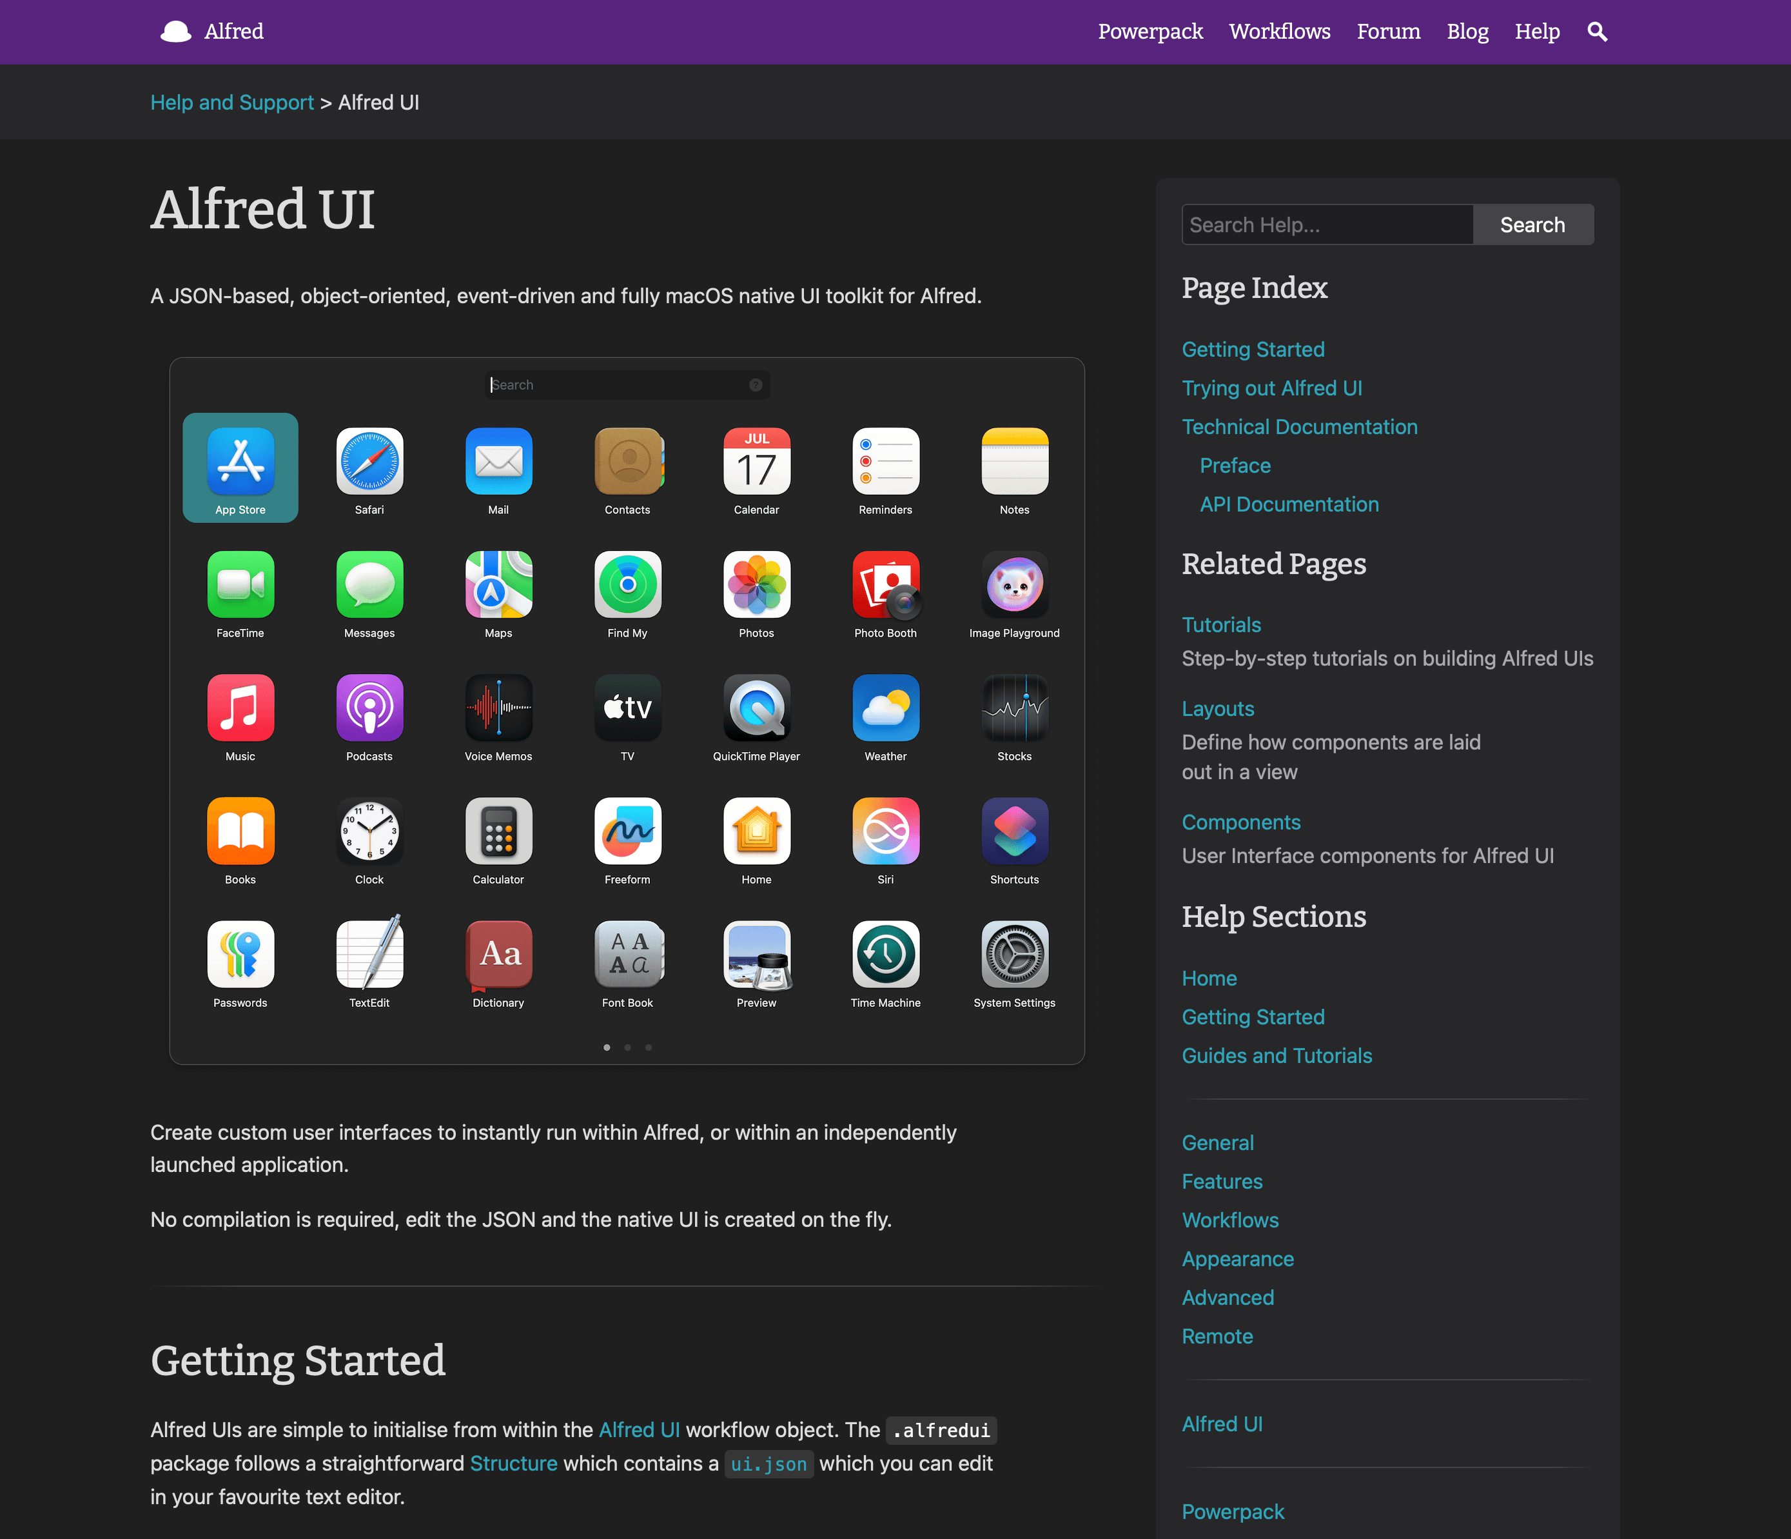Open the API Documentation index link

pos(1289,504)
